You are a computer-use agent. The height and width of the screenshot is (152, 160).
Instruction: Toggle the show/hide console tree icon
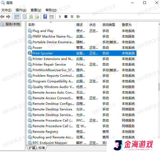click(x=17, y=17)
